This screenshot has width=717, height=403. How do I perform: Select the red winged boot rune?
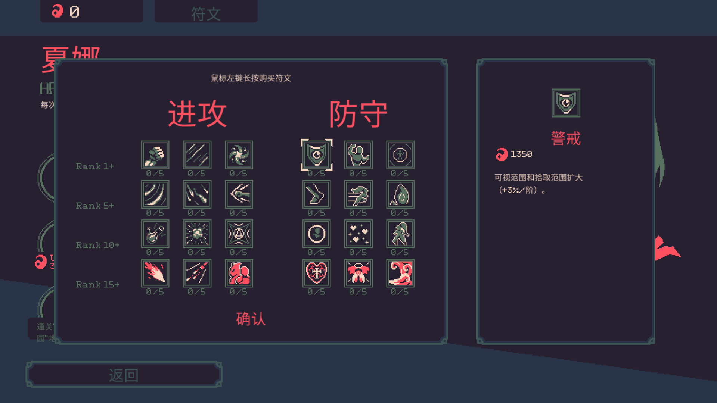(400, 273)
